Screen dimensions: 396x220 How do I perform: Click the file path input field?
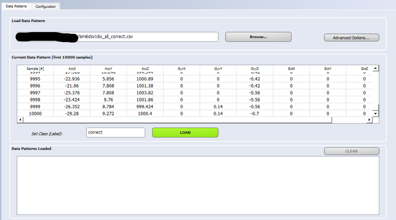click(x=117, y=37)
